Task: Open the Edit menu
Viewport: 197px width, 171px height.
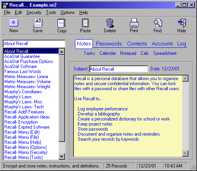Action: coord(18,12)
